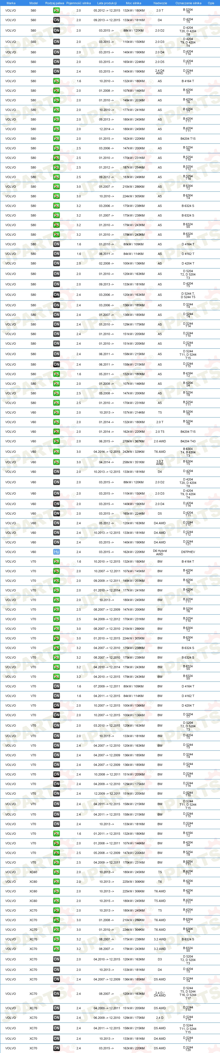This screenshot has height=1053, width=220.
Task: Select diesel icon in V60 D5 165kW row
Action: (56, 514)
